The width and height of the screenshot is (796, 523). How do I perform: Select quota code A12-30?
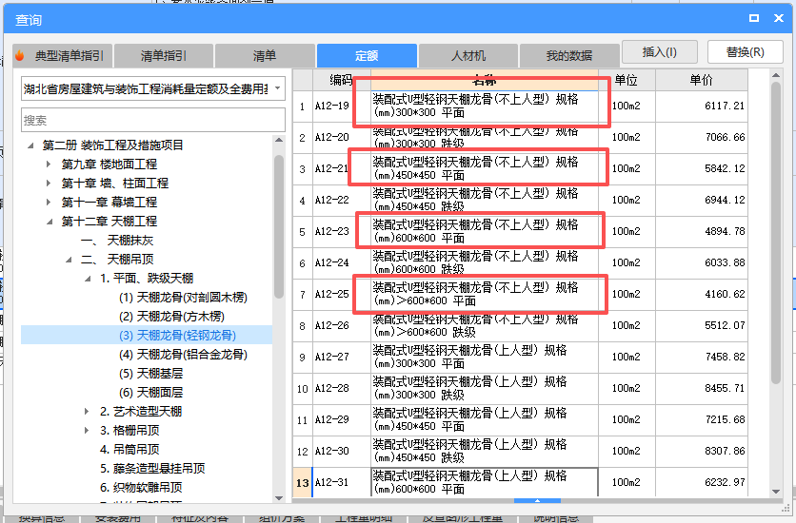[x=332, y=451]
